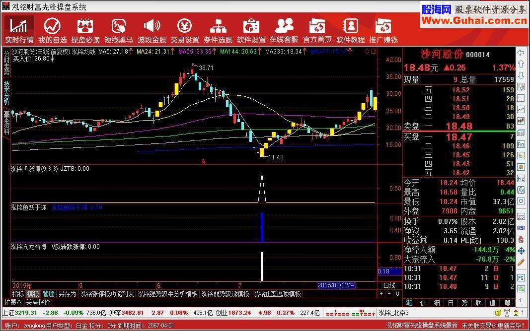Open 软件设置 software settings
Screen dimensions: 530x331
coord(251,30)
